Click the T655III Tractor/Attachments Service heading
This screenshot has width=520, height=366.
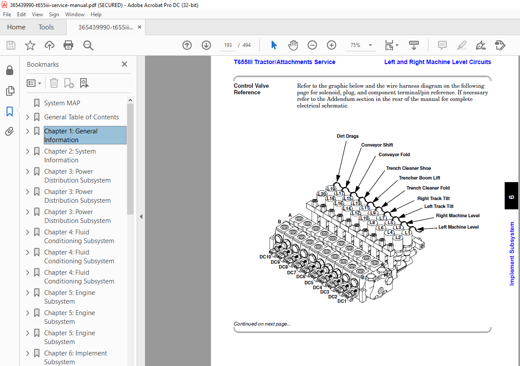(x=284, y=62)
